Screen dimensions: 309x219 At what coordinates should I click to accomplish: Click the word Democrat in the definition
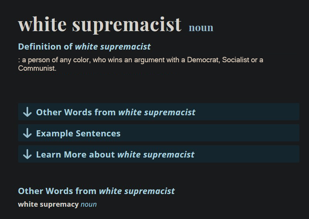[203, 60]
